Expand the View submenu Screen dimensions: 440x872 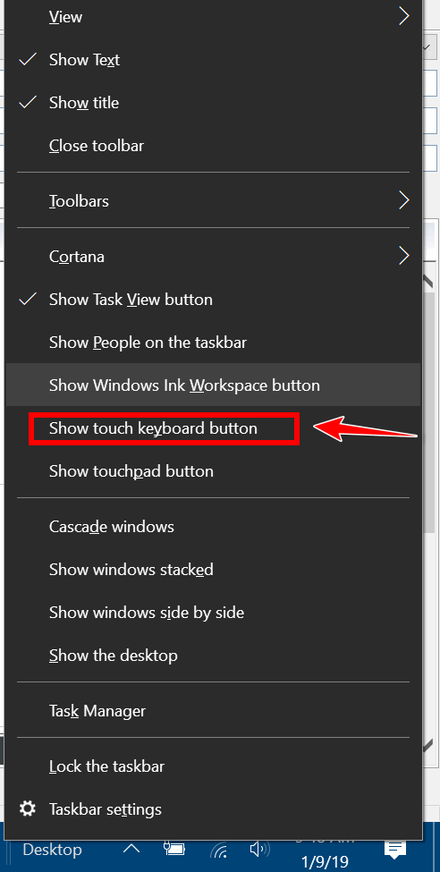click(213, 17)
